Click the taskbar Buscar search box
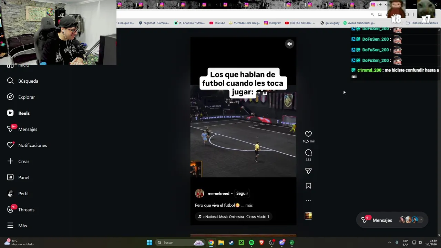Image resolution: width=441 pixels, height=248 pixels. click(x=181, y=242)
